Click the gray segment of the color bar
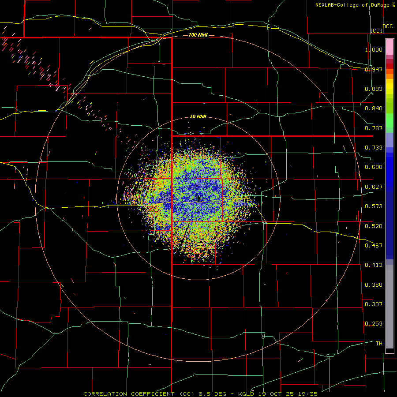397x397 pixels. (x=390, y=307)
